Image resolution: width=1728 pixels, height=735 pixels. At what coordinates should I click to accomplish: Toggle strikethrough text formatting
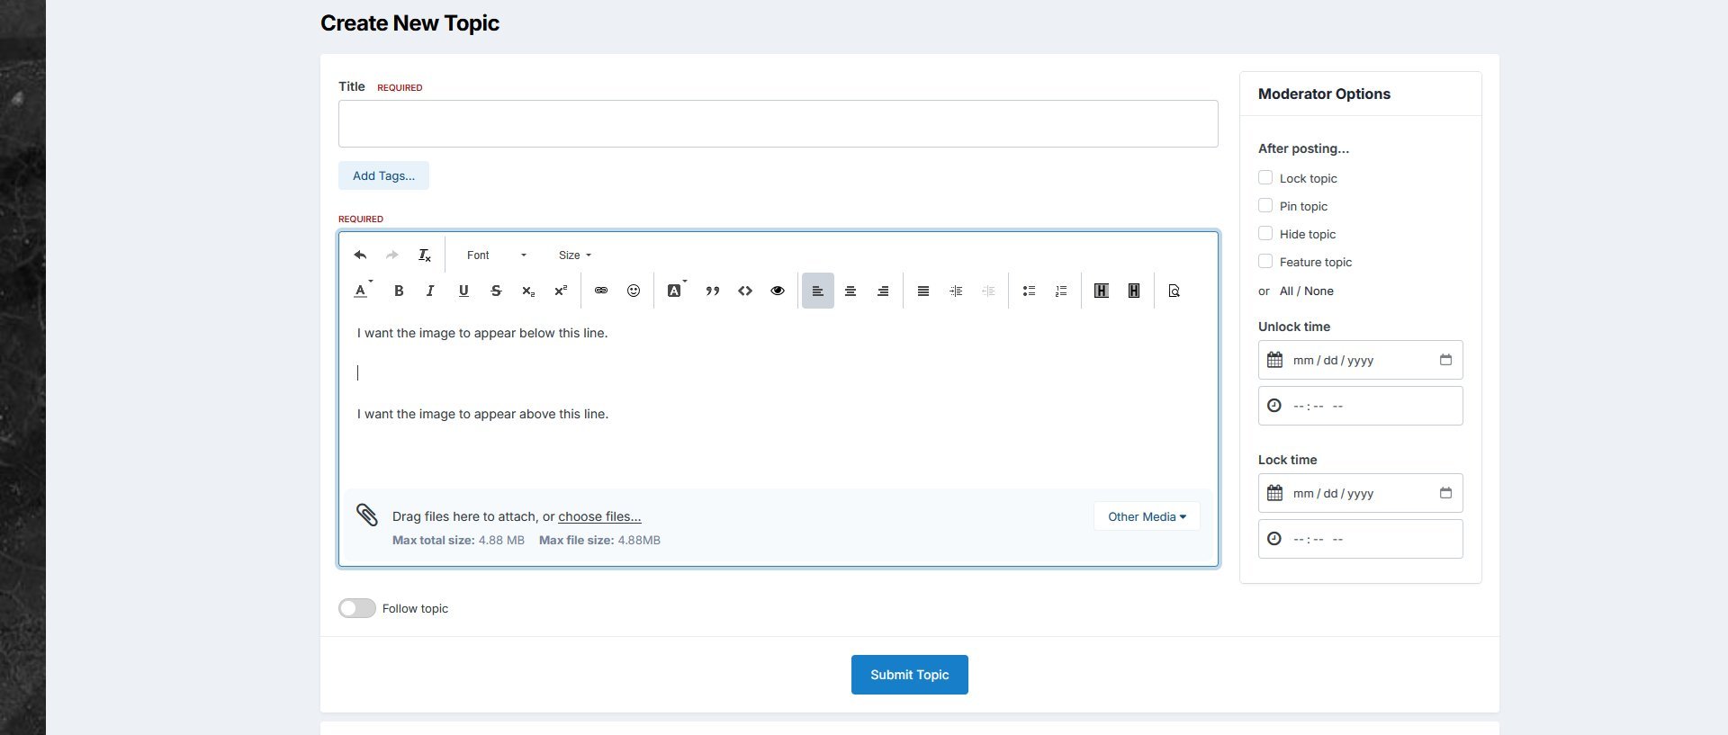point(496,291)
